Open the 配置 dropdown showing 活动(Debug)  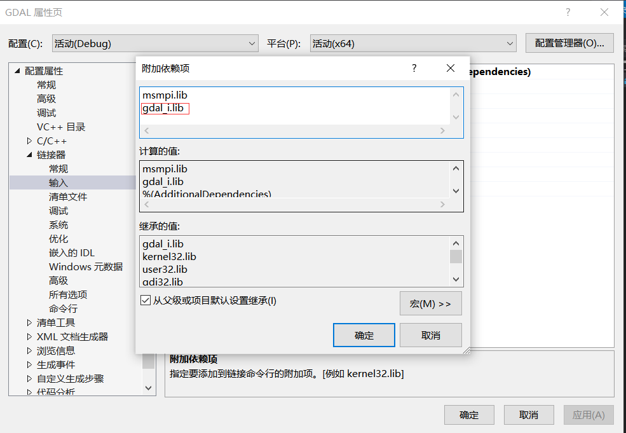[156, 43]
